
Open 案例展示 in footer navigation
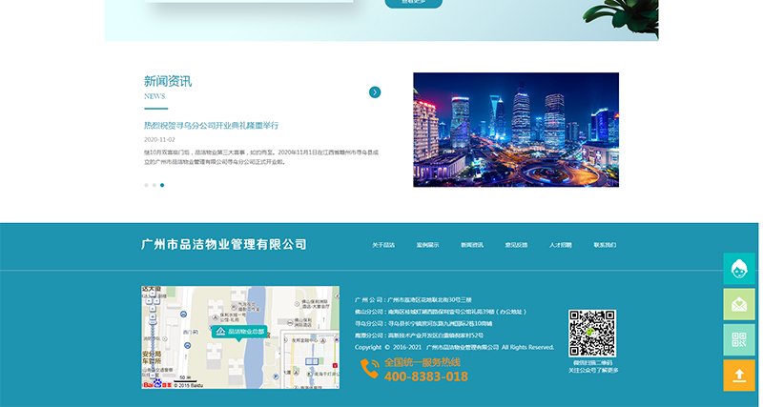coord(427,245)
